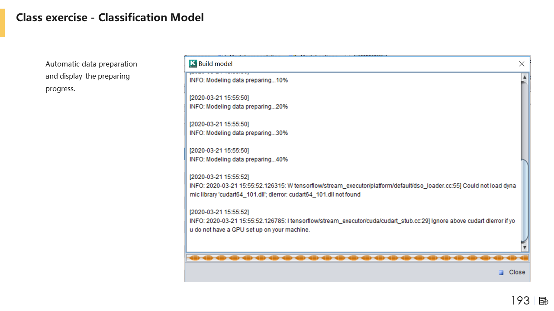
Task: Click the Build model title text
Action: 216,64
